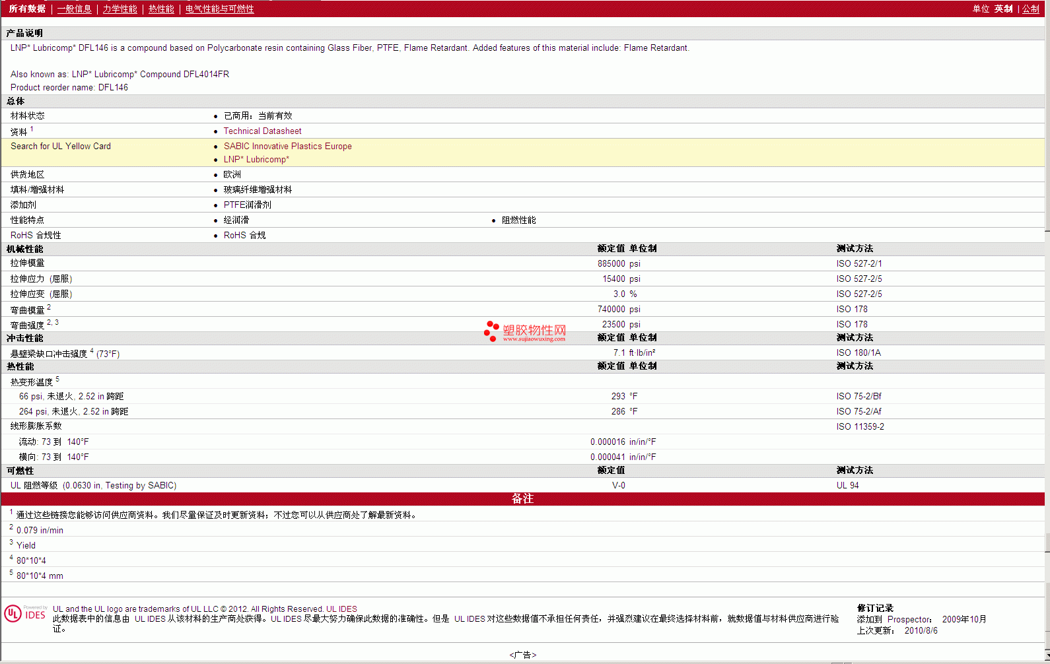Image resolution: width=1050 pixels, height=664 pixels.
Task: Click the 线形膨胀系数 row label
Action: (x=36, y=426)
